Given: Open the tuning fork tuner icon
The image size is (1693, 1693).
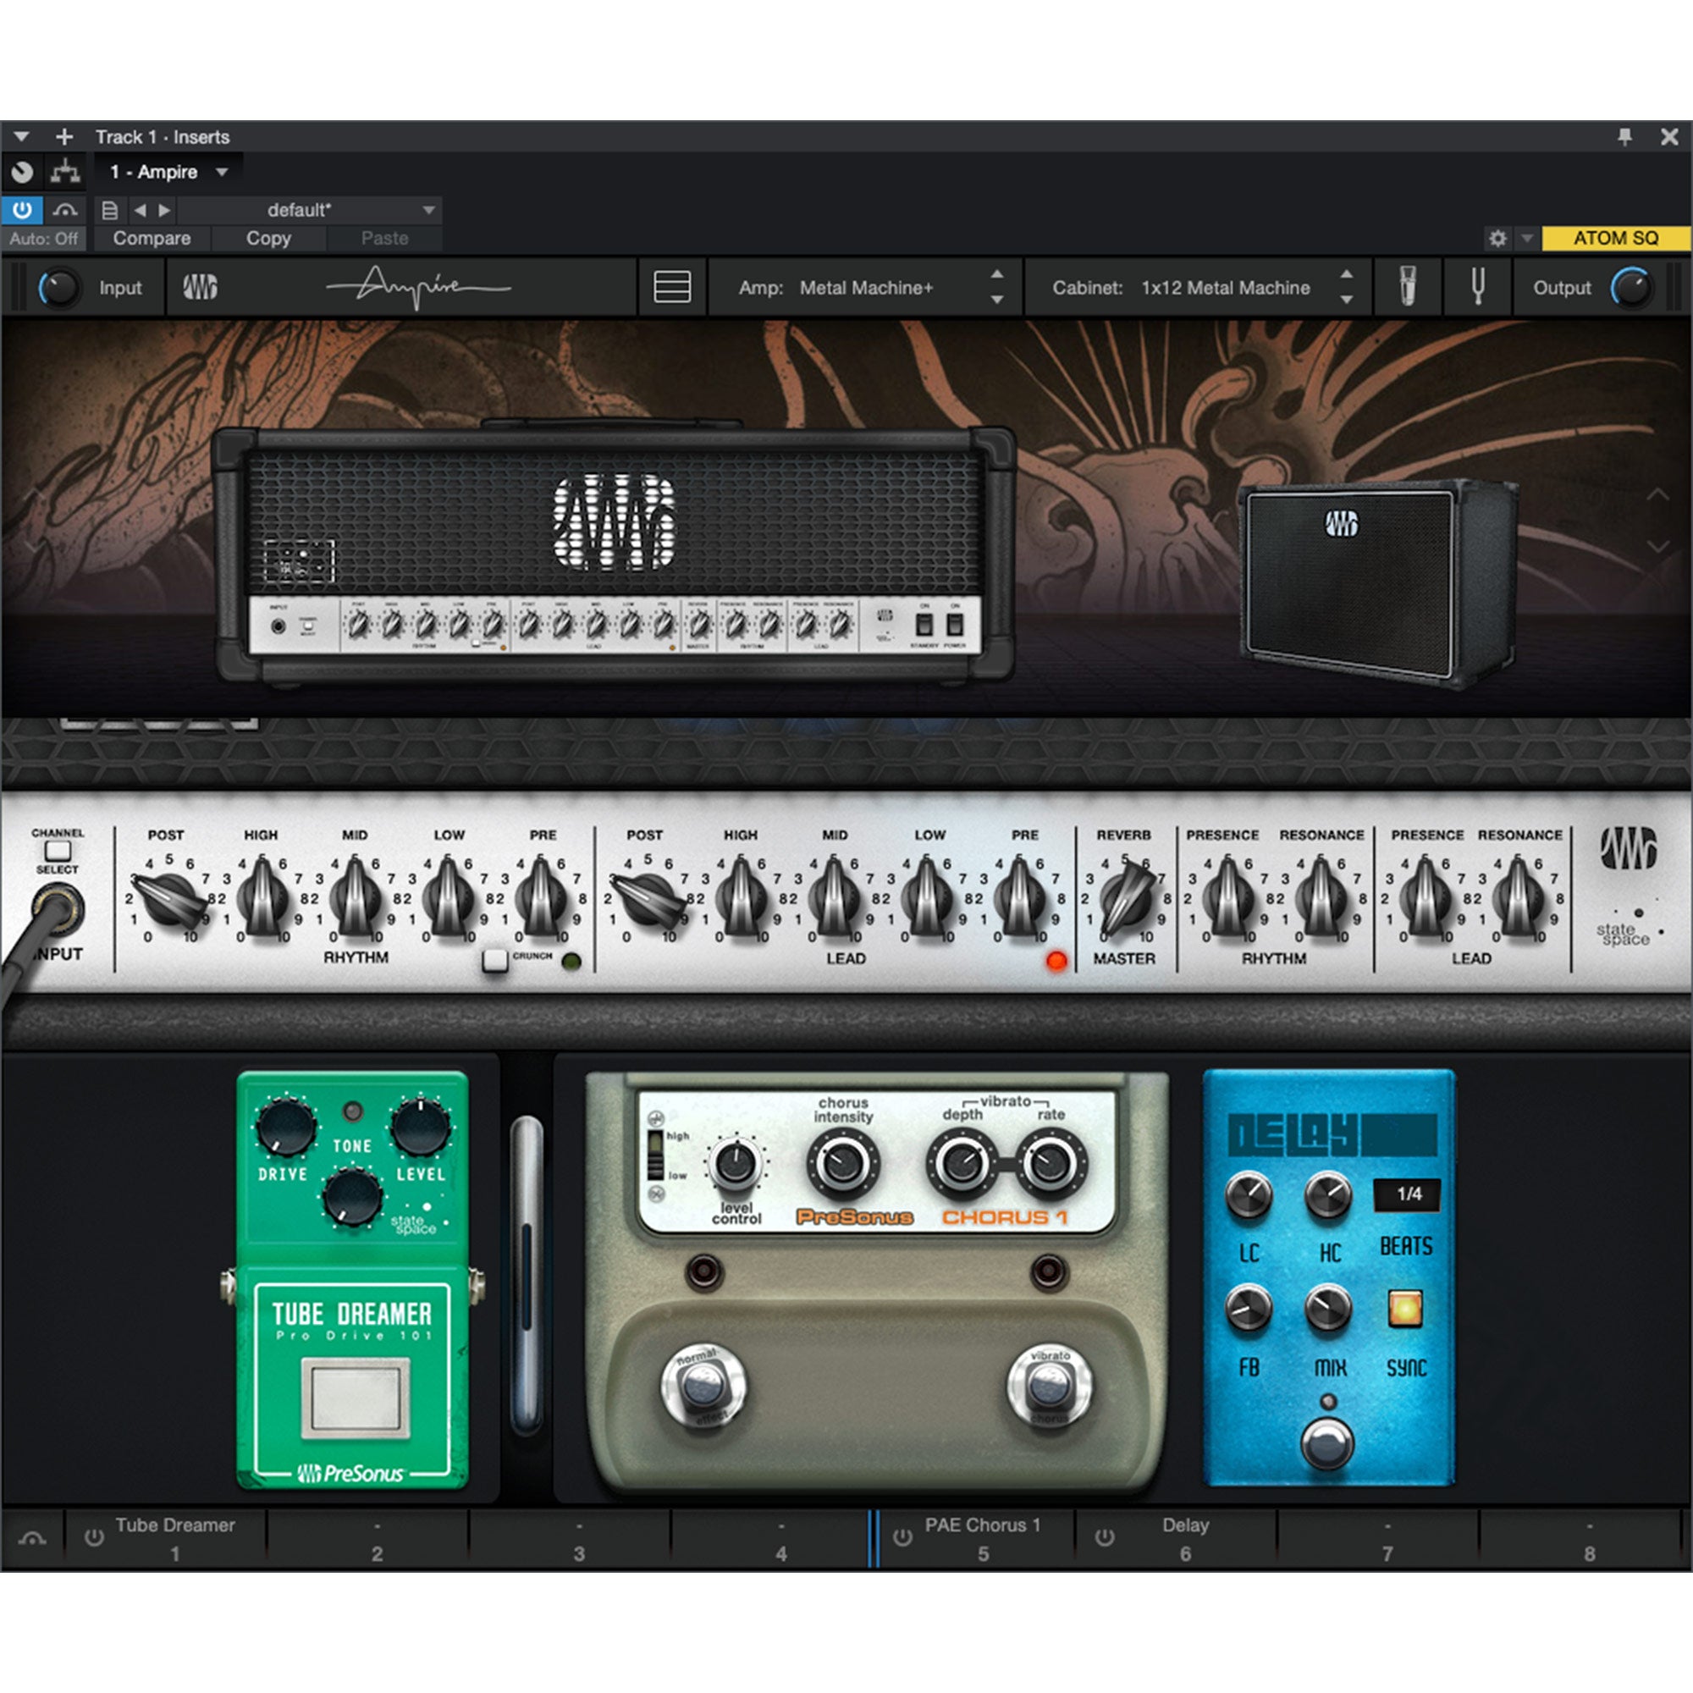Looking at the screenshot, I should [x=1475, y=288].
